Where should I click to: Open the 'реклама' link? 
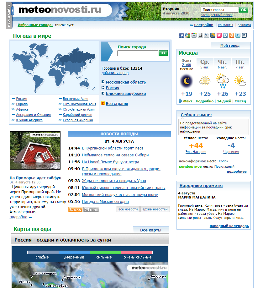coord(244,25)
